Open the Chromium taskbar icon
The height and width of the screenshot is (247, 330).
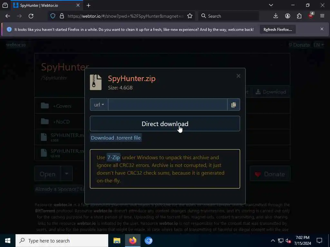click(x=148, y=241)
